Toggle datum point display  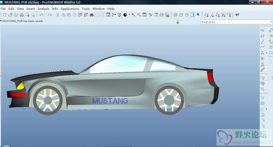[x=218, y=15]
